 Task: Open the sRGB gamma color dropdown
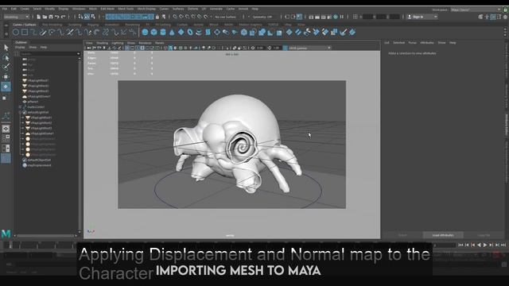click(x=309, y=48)
